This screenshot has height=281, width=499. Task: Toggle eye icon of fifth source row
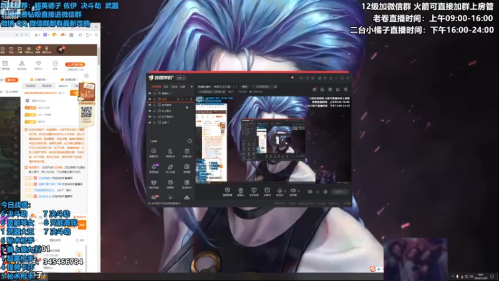pos(150,117)
